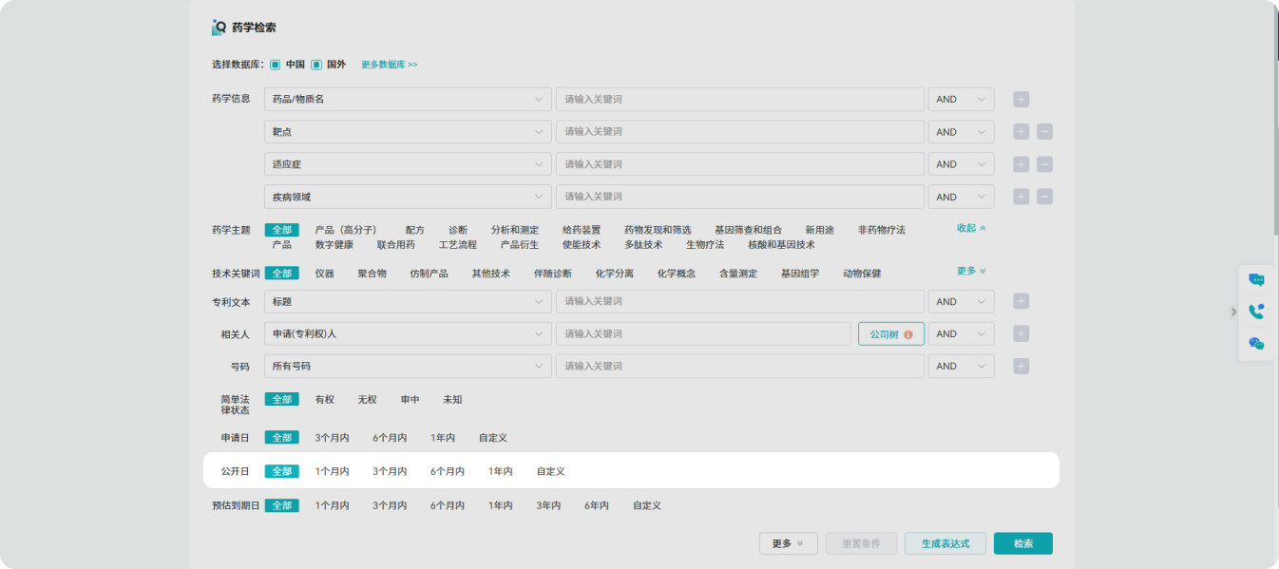1279x569 pixels.
Task: Open the 适应症 field dropdown
Action: (x=408, y=164)
